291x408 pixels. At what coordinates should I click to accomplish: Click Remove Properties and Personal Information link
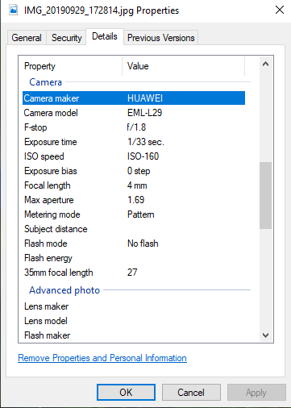pos(102,358)
